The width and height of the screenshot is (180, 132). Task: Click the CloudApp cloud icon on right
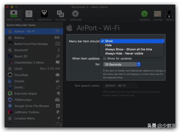click(58, 75)
